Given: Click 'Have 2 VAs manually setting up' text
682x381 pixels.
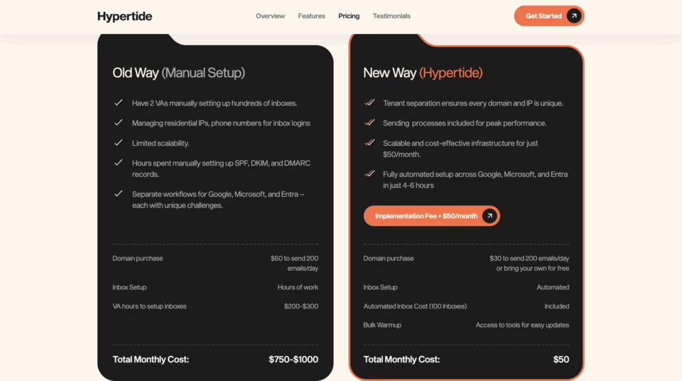Looking at the screenshot, I should click(214, 103).
